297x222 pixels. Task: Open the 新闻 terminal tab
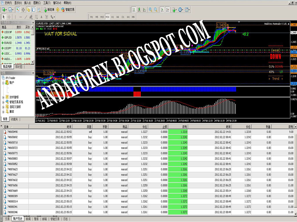(x=28, y=219)
